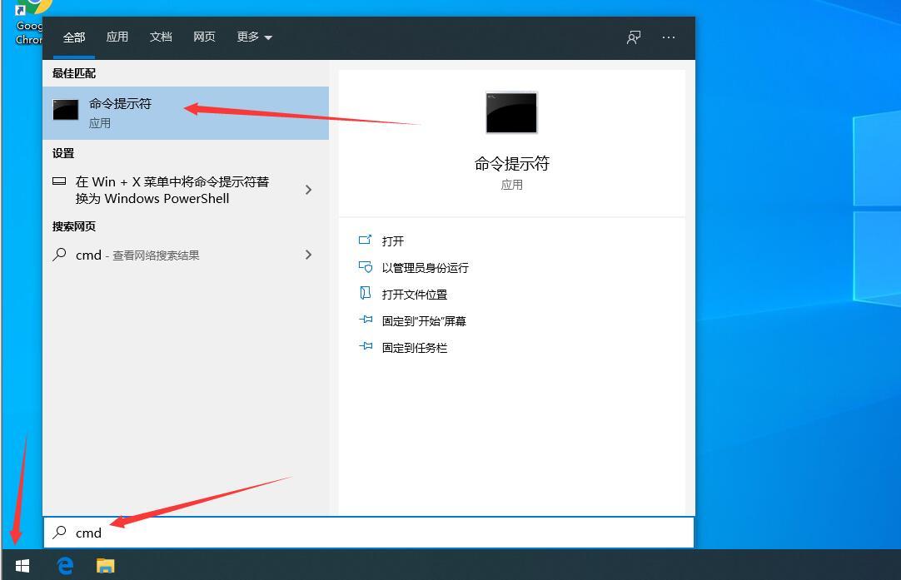
Task: Click the shield icon for run as administrator
Action: pyautogui.click(x=365, y=267)
